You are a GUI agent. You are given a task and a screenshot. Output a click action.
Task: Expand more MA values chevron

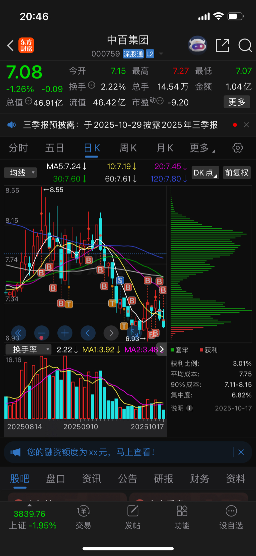pos(162,349)
